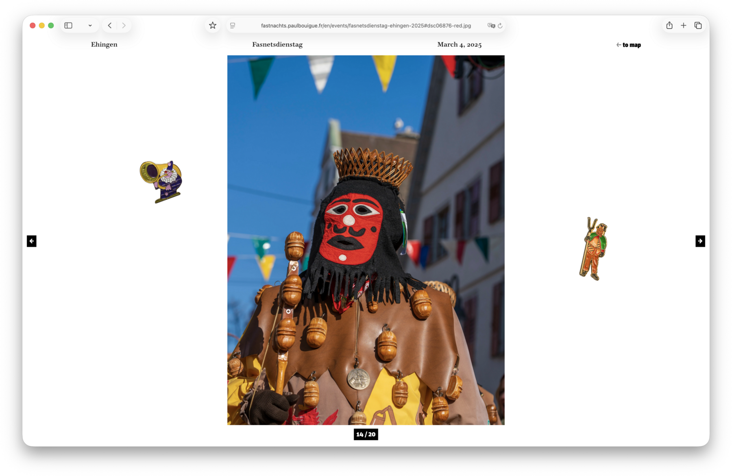This screenshot has width=732, height=476.
Task: Open a new tab
Action: point(683,26)
